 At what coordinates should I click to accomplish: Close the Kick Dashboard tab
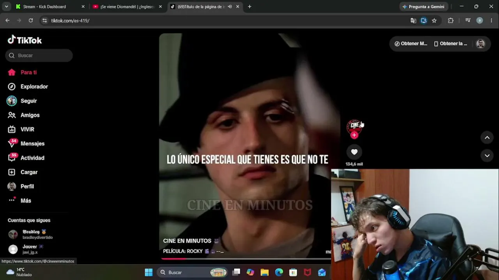[x=83, y=7]
